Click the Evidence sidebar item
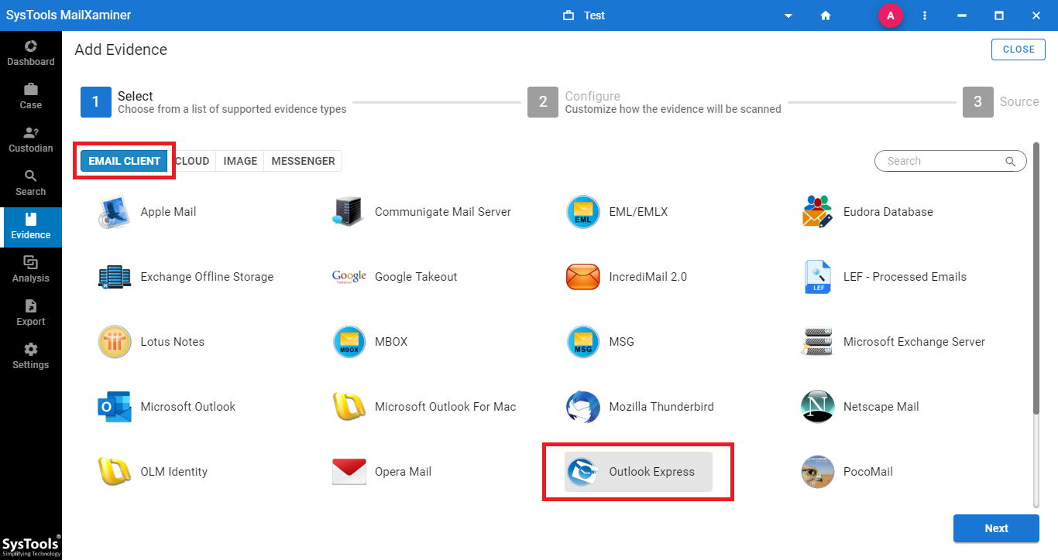This screenshot has width=1058, height=560. 31,226
